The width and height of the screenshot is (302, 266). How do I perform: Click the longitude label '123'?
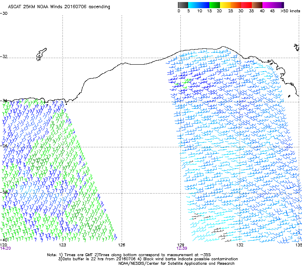(x=62, y=245)
